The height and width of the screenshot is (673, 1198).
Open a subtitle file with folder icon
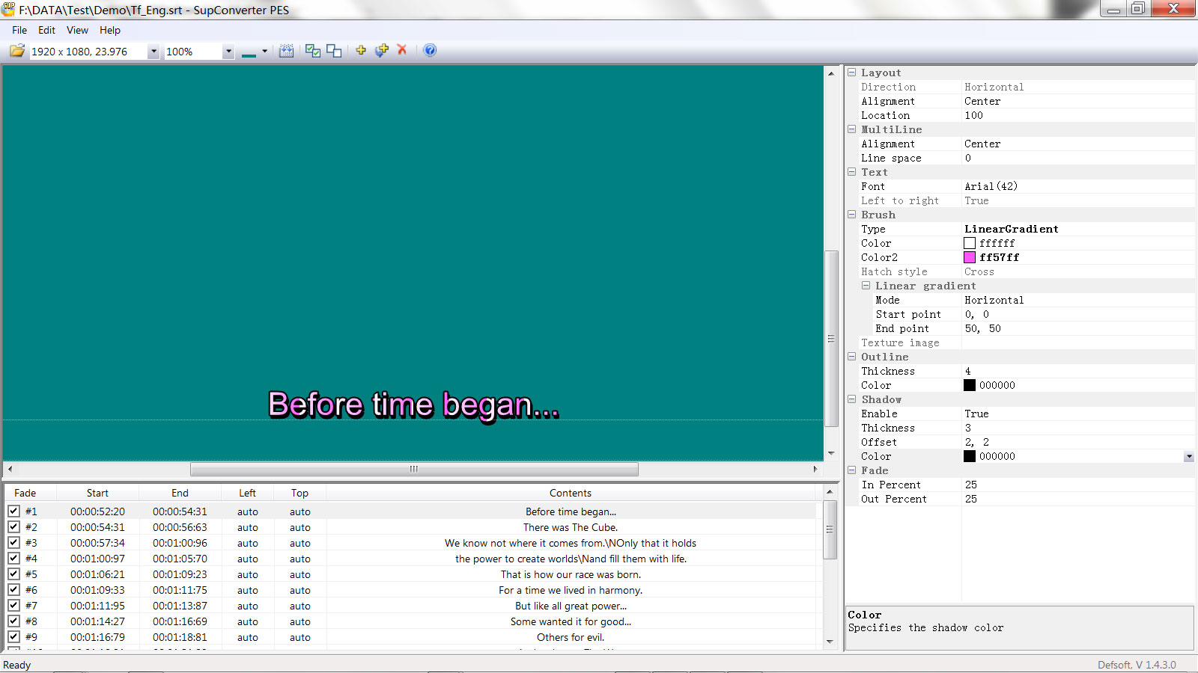pos(16,51)
